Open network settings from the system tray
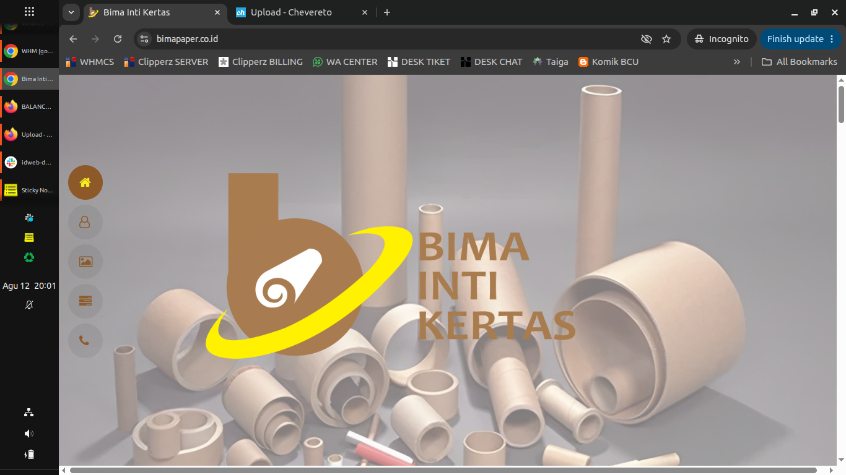Viewport: 846px width, 475px height. [29, 413]
